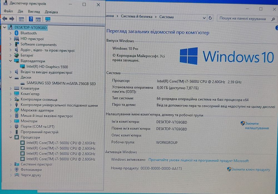Screen dimensions: 278x194
Task: Click Система й безпека breadcrumb
Action: point(136,16)
